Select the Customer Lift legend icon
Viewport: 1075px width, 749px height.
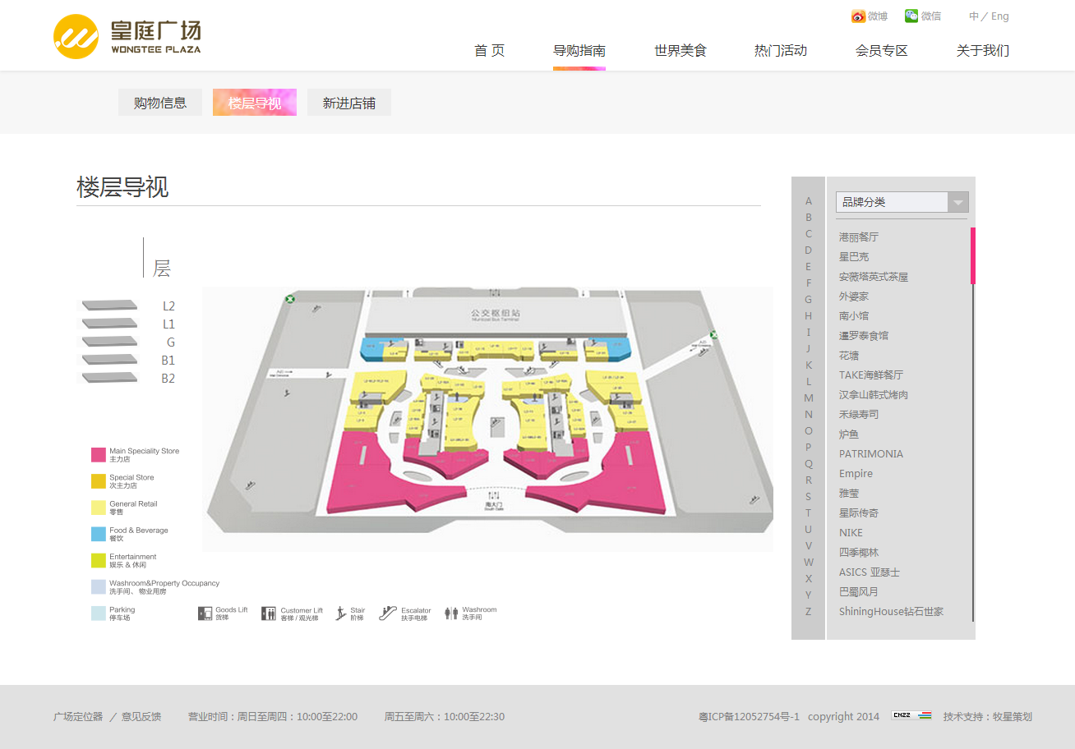click(x=269, y=612)
